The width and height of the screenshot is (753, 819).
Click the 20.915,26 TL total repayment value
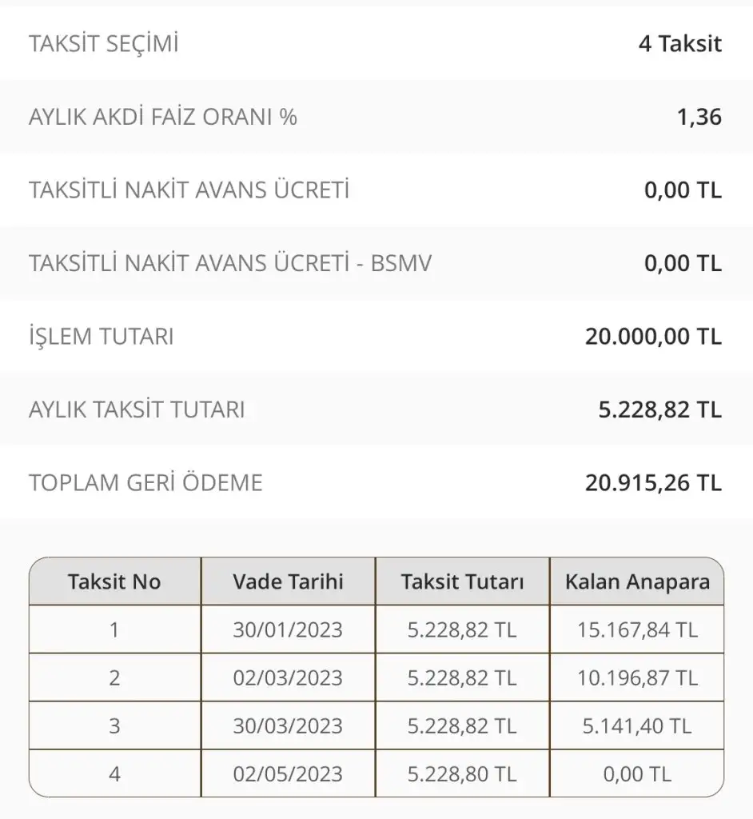(653, 483)
